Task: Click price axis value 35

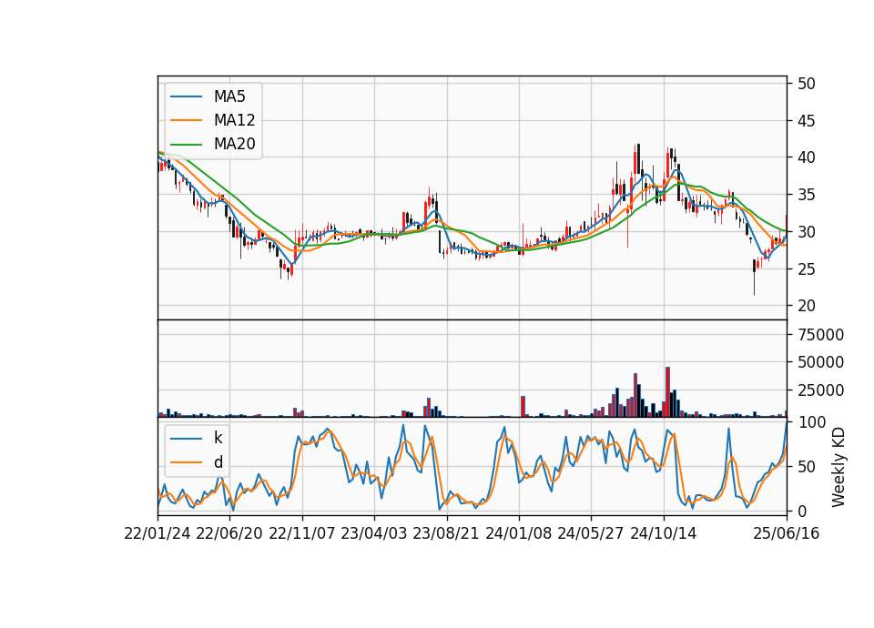Action: (x=807, y=195)
